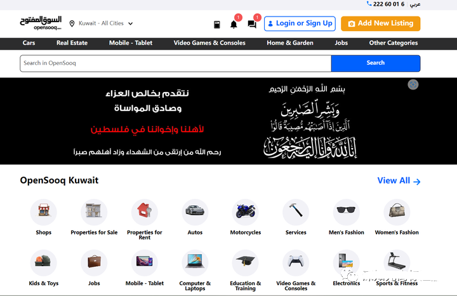Click the Education & Training label
The height and width of the screenshot is (296, 457).
[x=246, y=285]
